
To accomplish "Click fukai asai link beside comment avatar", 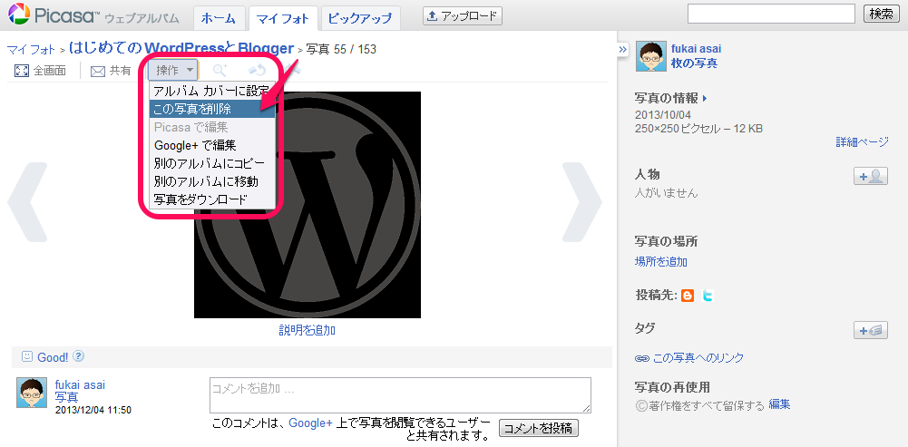I will [81, 384].
